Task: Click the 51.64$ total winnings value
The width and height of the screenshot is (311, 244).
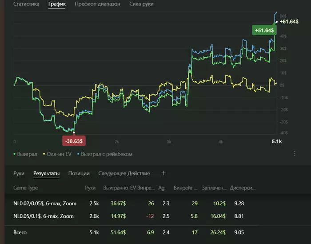Action: click(118, 232)
